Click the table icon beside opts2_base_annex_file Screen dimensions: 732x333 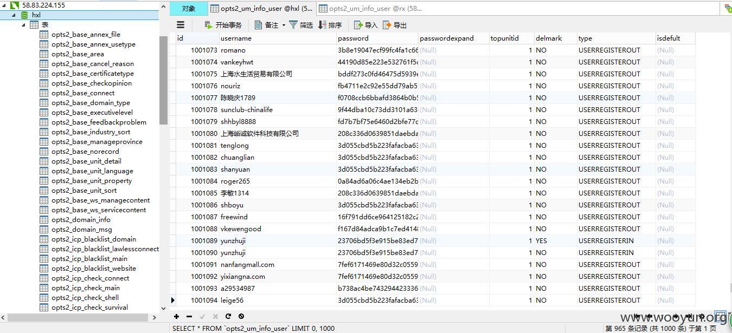(x=44, y=35)
